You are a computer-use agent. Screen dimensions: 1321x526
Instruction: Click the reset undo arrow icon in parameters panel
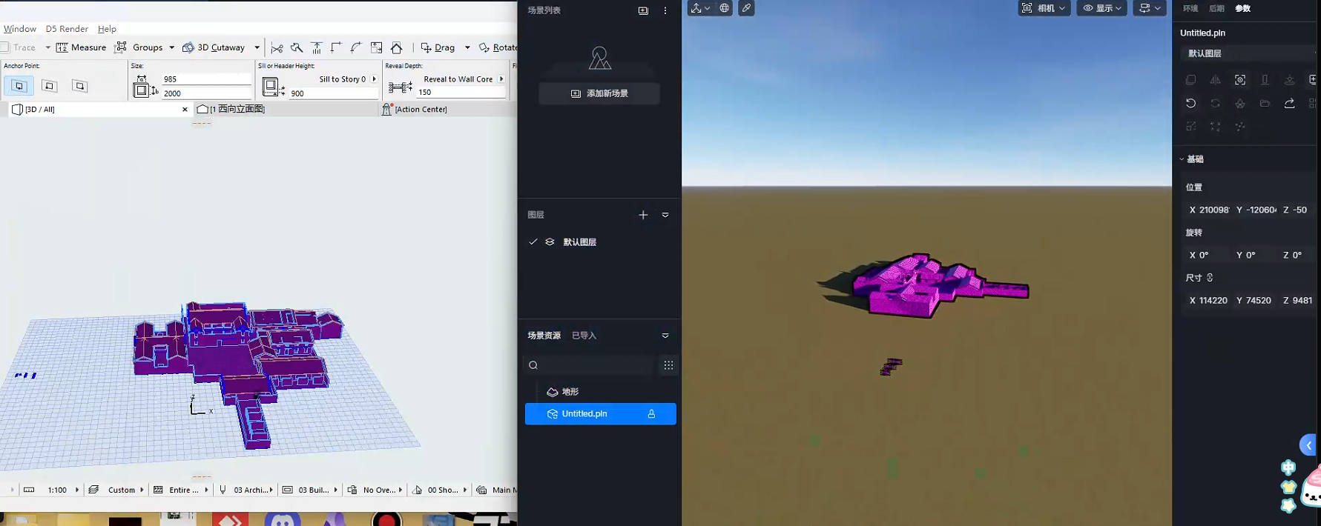[1190, 104]
